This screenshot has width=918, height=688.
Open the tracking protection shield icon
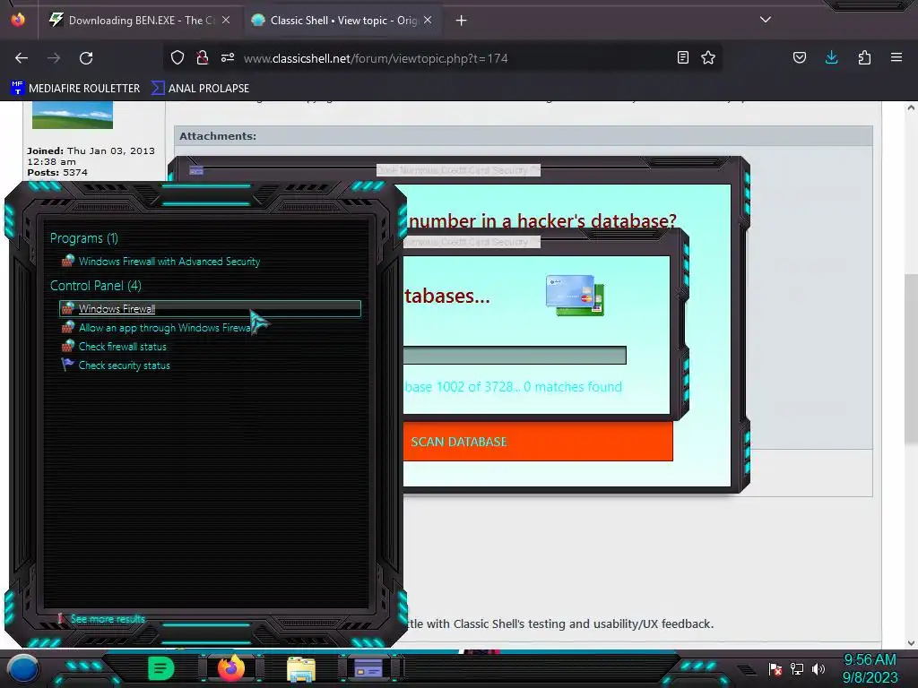[x=178, y=57]
